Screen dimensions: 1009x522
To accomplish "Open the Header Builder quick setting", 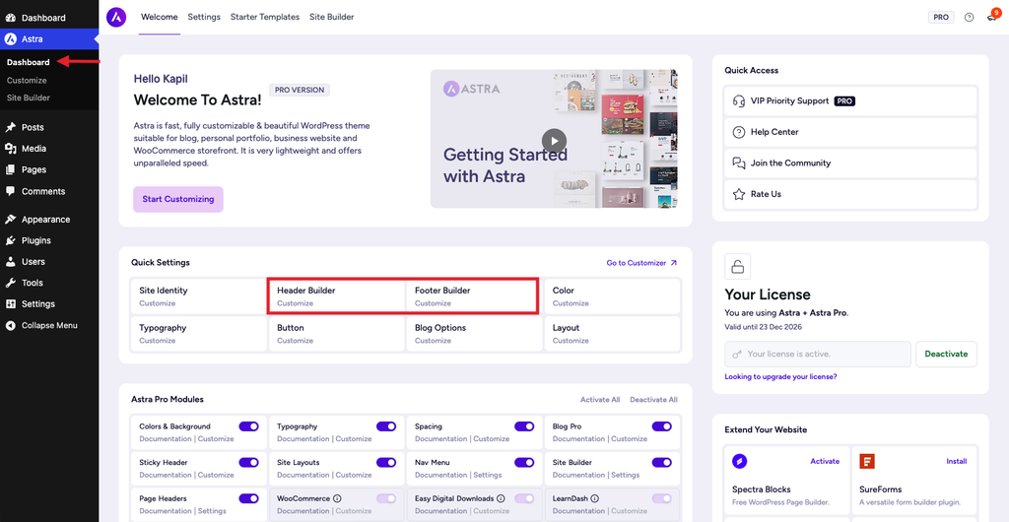I will 336,296.
